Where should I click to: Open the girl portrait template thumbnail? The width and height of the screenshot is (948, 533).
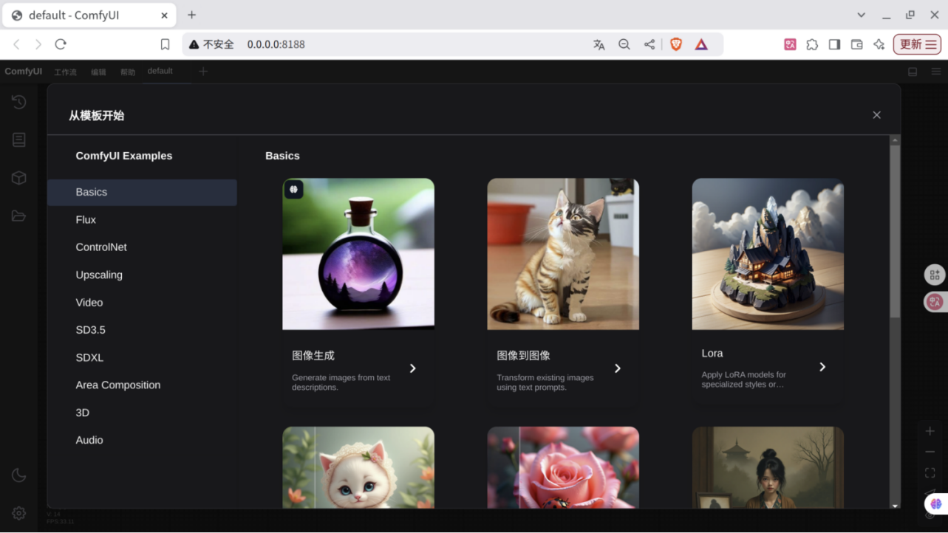[x=768, y=467]
